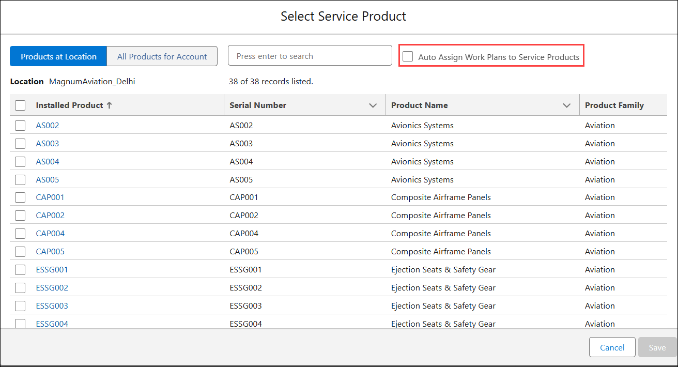Open the ESSG003 installed product link

(x=52, y=305)
